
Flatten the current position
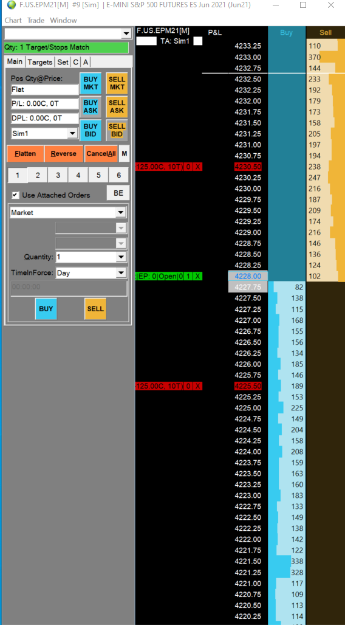click(25, 154)
